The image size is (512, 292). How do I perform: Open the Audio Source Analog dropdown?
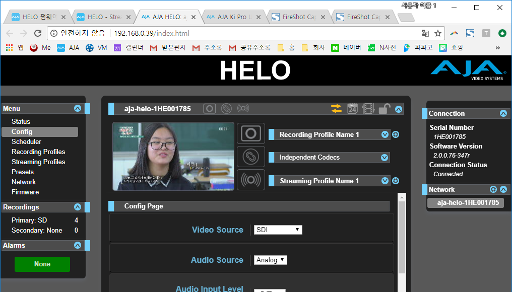pos(271,260)
